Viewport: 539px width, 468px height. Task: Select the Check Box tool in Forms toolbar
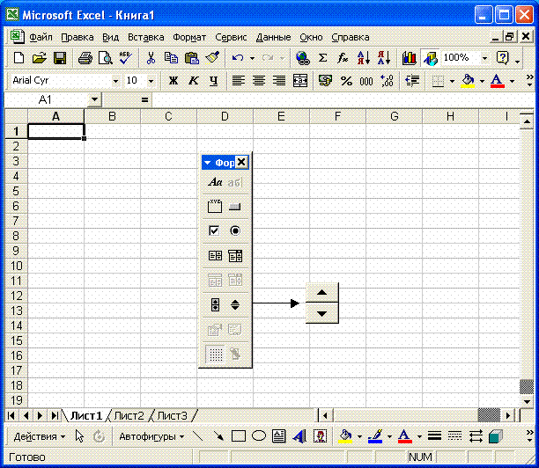tap(214, 230)
